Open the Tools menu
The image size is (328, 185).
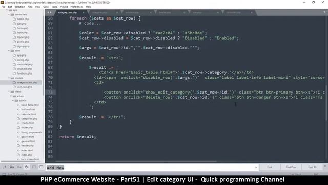tap(54, 7)
